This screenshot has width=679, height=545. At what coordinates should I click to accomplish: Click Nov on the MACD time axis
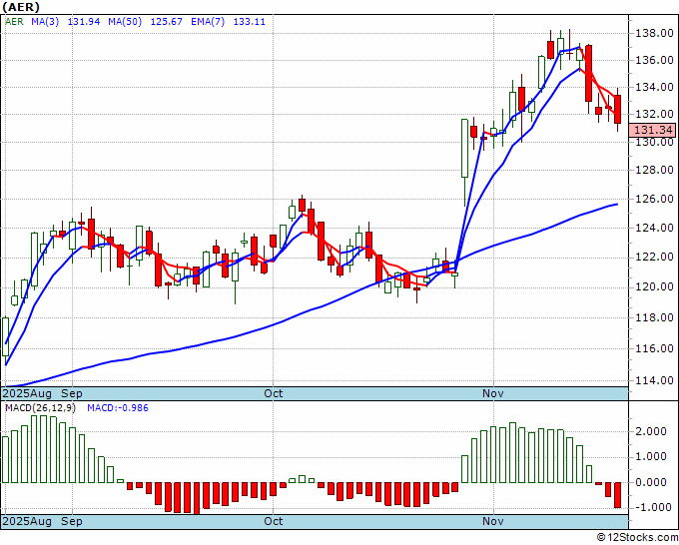493,521
